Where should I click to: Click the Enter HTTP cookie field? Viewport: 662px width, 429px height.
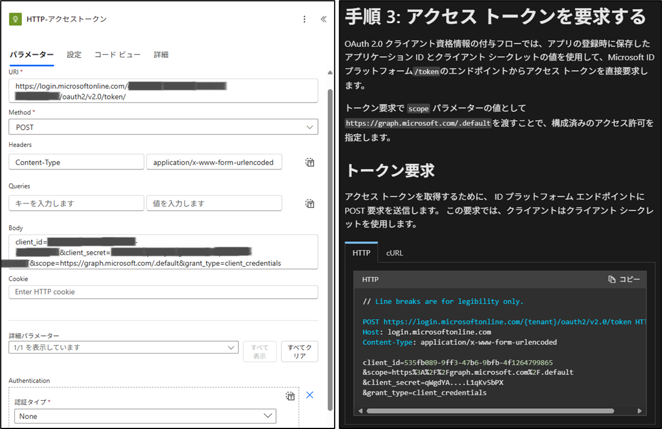pos(164,292)
